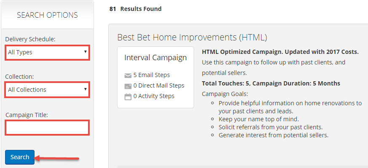The width and height of the screenshot is (368, 168).
Task: Click the Delivery Schedule dropdown arrow
Action: coord(85,52)
